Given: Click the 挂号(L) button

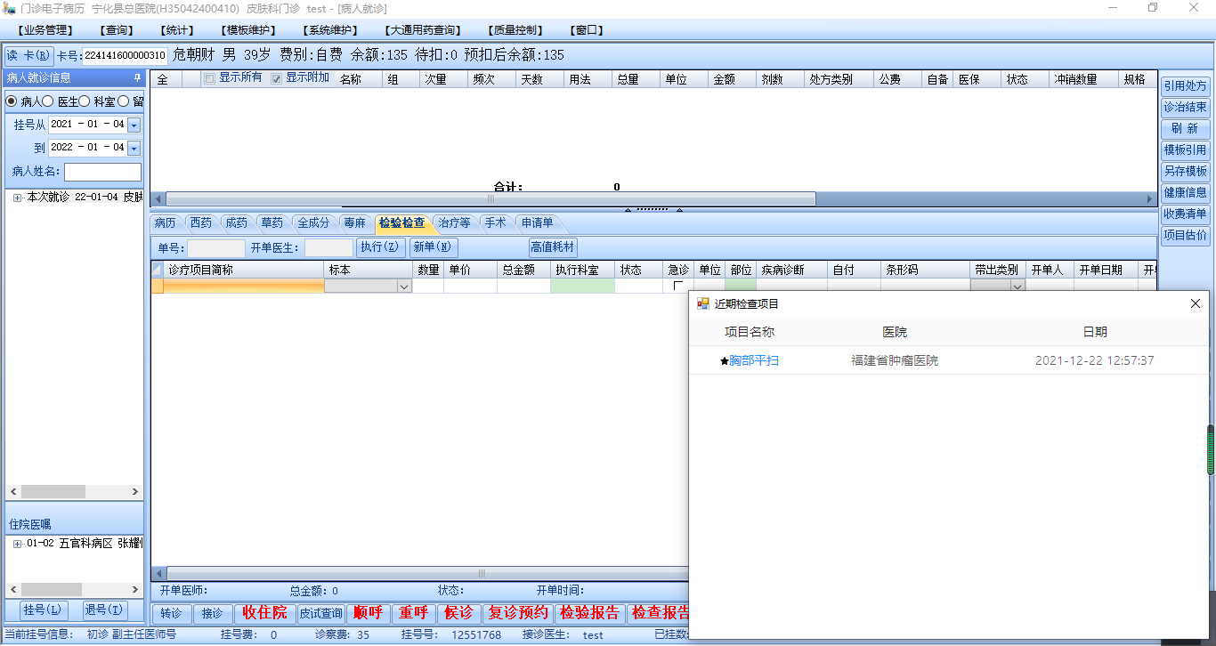Looking at the screenshot, I should pos(43,610).
